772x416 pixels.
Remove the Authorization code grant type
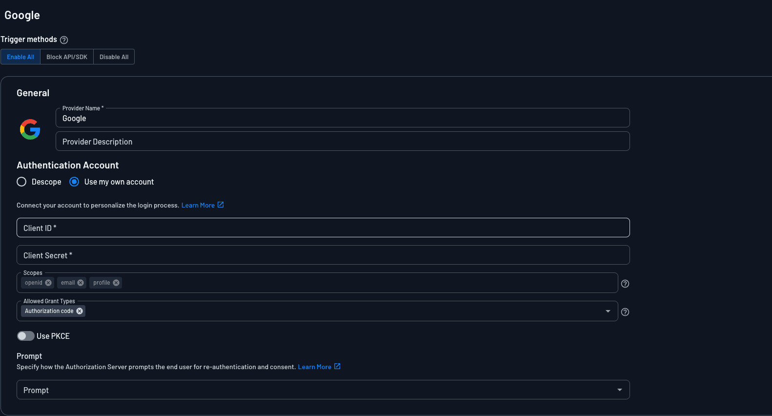[80, 311]
